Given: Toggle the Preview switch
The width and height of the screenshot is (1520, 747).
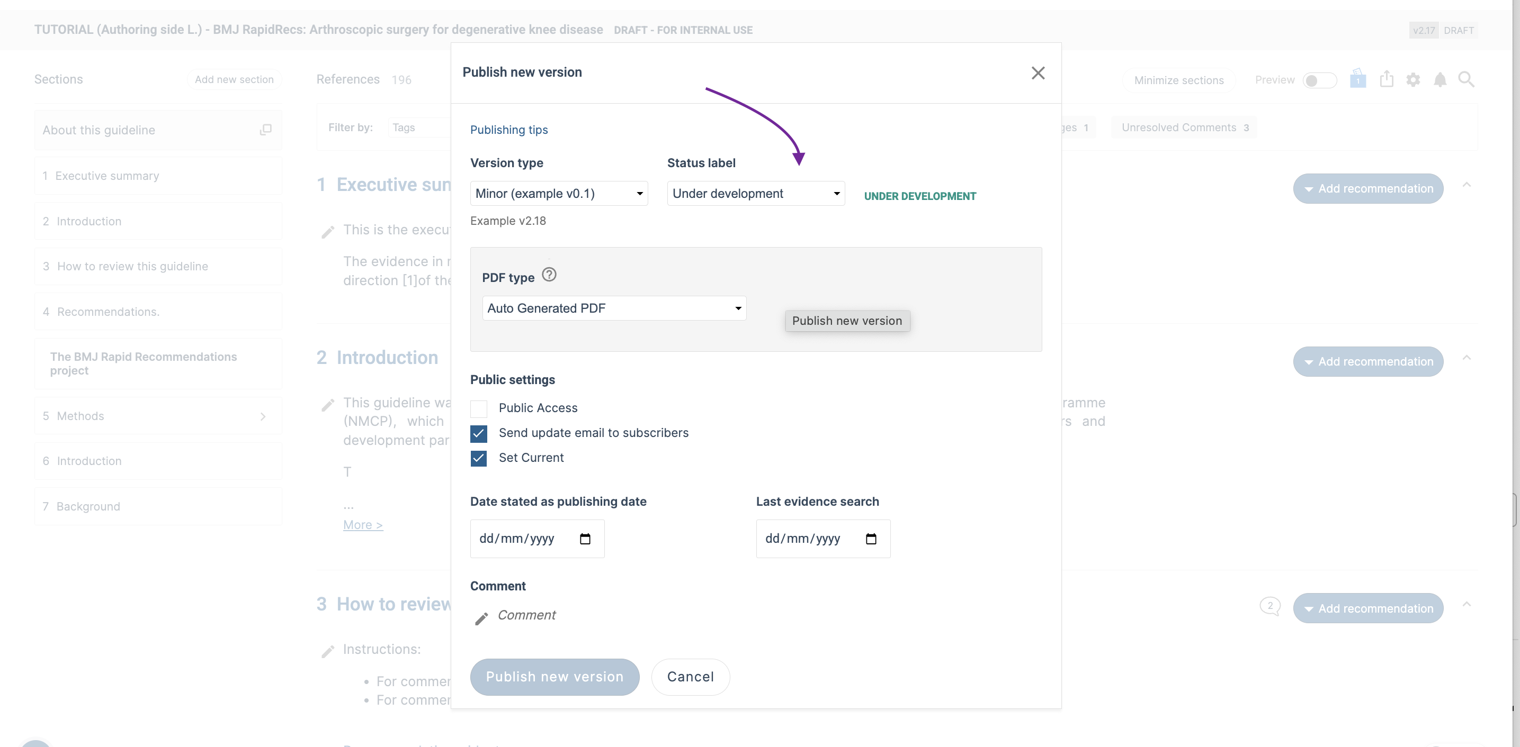Looking at the screenshot, I should [x=1319, y=80].
